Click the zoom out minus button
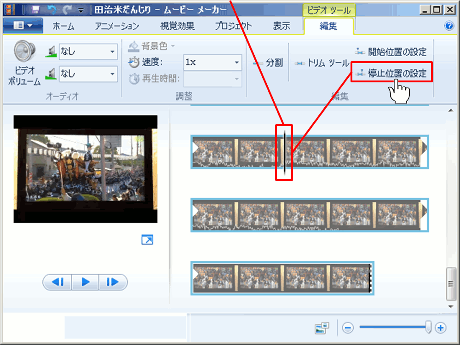The image size is (460, 345). coord(348,328)
